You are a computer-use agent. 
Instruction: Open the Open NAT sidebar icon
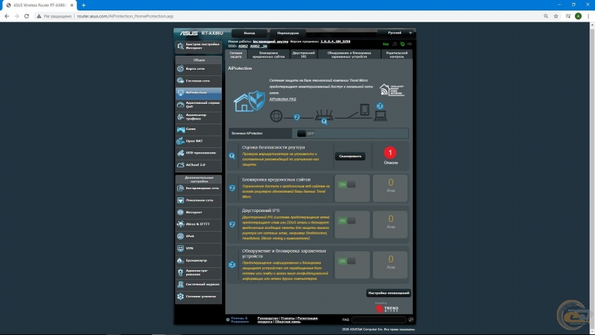coord(180,141)
